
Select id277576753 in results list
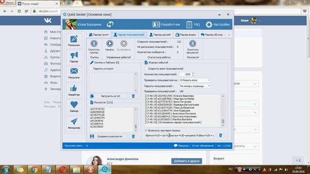(x=97, y=109)
